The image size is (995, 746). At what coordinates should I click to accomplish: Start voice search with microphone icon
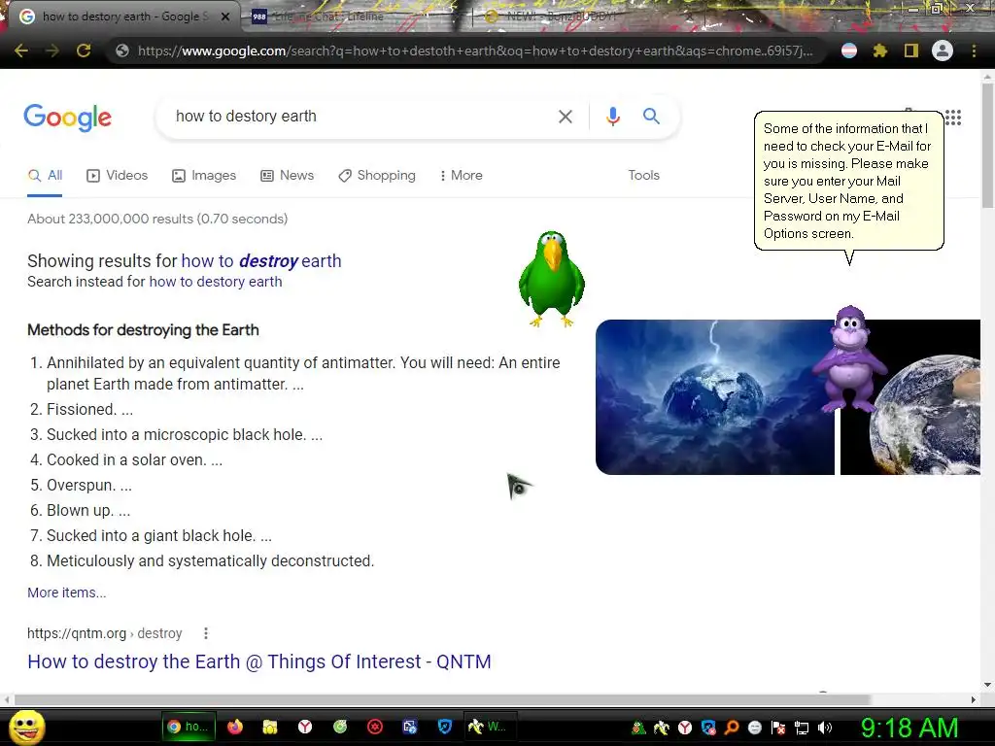tap(612, 117)
